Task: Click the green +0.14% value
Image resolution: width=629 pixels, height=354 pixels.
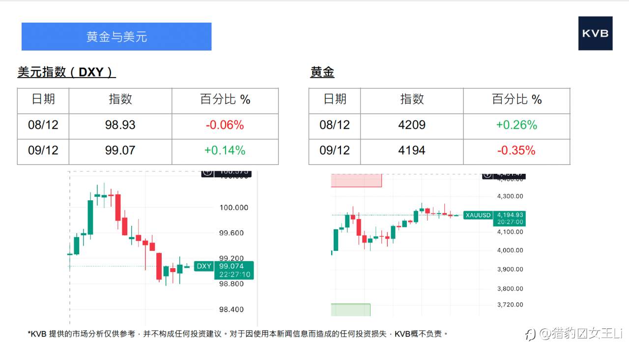Action: coord(225,151)
